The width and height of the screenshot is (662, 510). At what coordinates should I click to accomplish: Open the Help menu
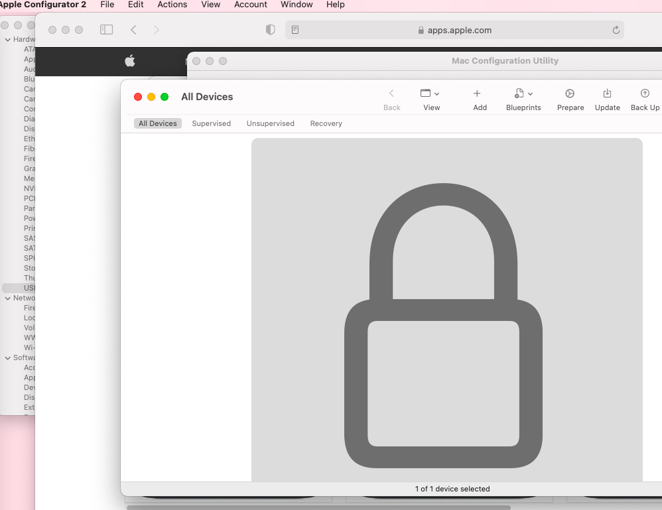pyautogui.click(x=335, y=5)
